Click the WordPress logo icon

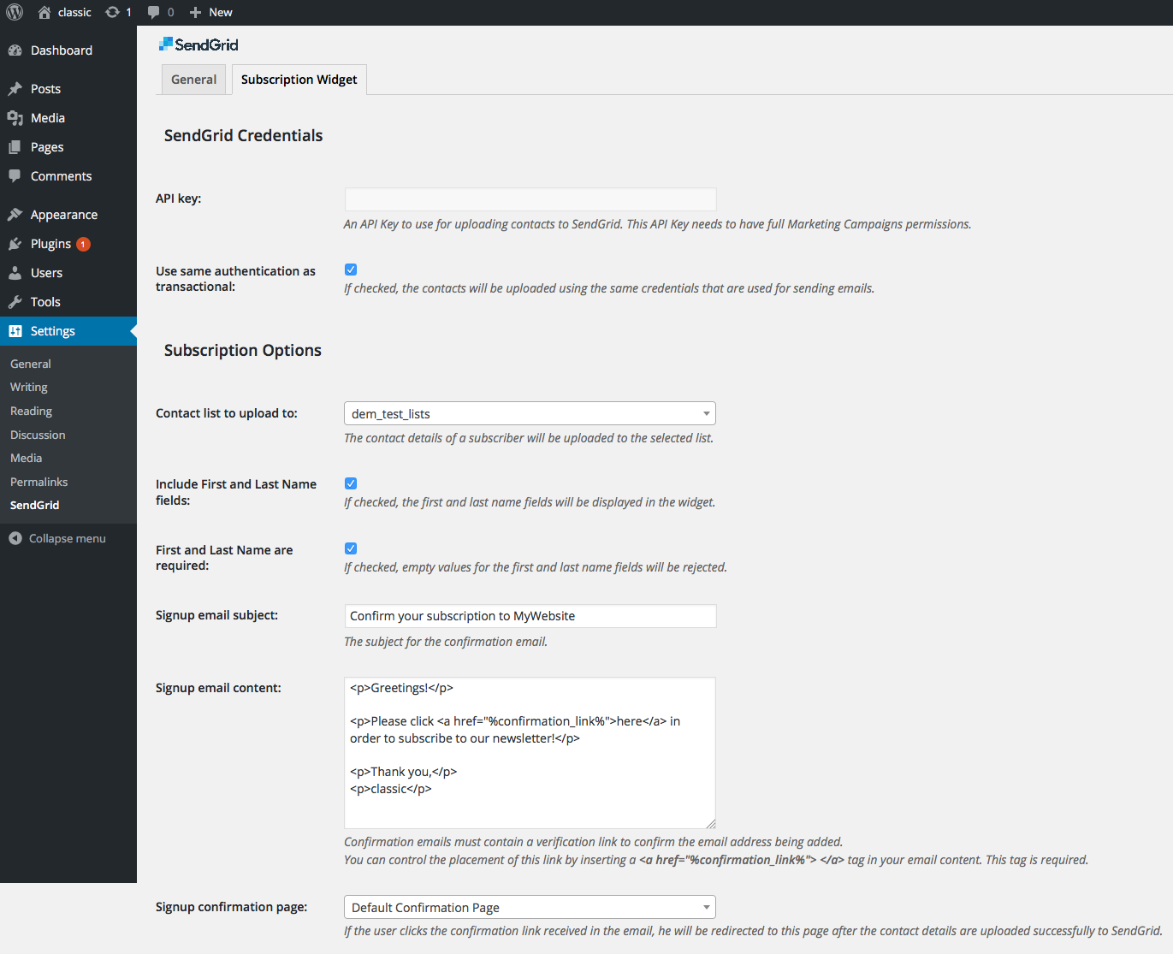pyautogui.click(x=15, y=12)
